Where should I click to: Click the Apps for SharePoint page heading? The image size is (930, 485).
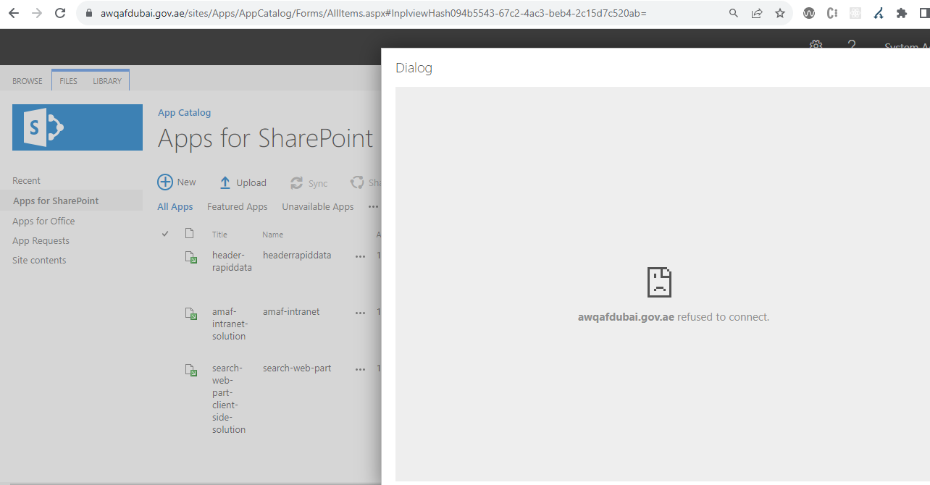coord(266,138)
